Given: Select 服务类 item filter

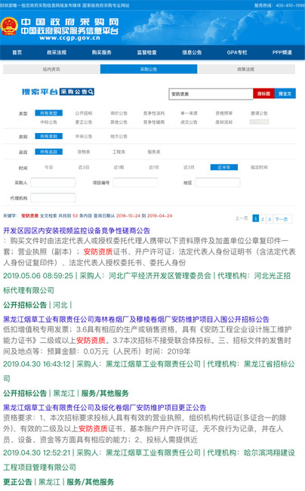Looking at the screenshot, I should tap(154, 152).
